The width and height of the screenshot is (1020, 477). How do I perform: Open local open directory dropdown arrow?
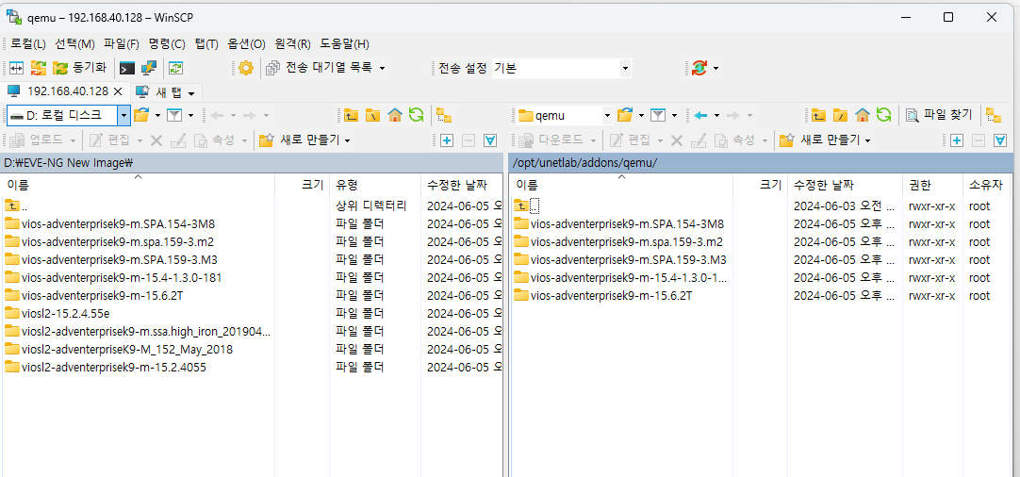tap(157, 116)
